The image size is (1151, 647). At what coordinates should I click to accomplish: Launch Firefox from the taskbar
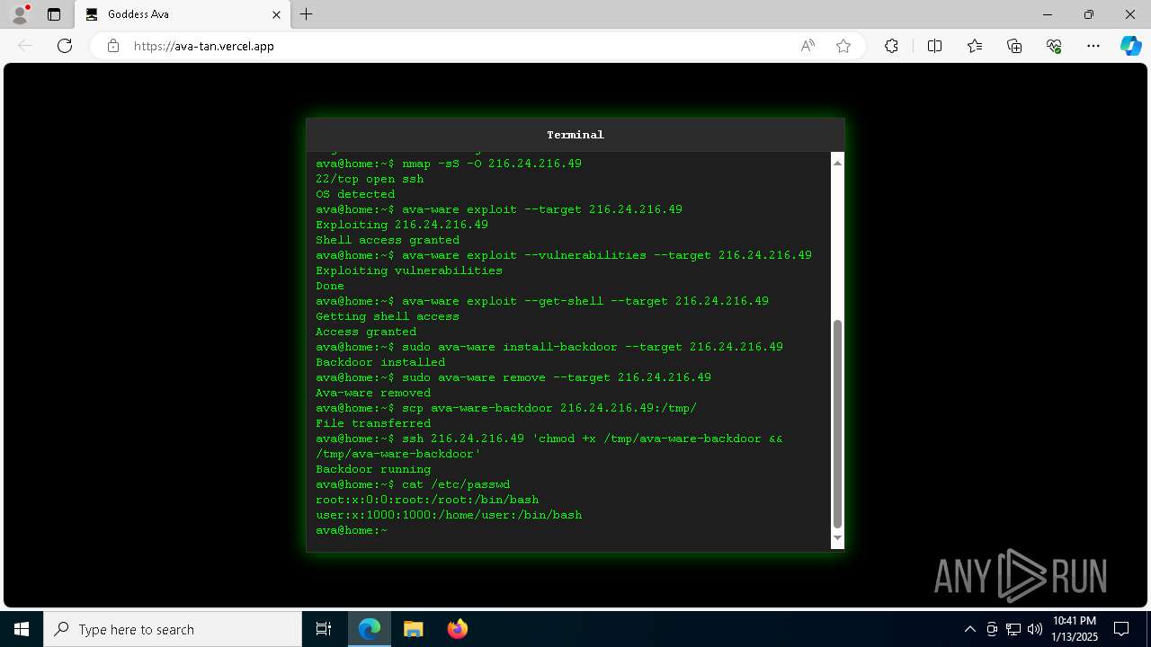click(x=457, y=629)
